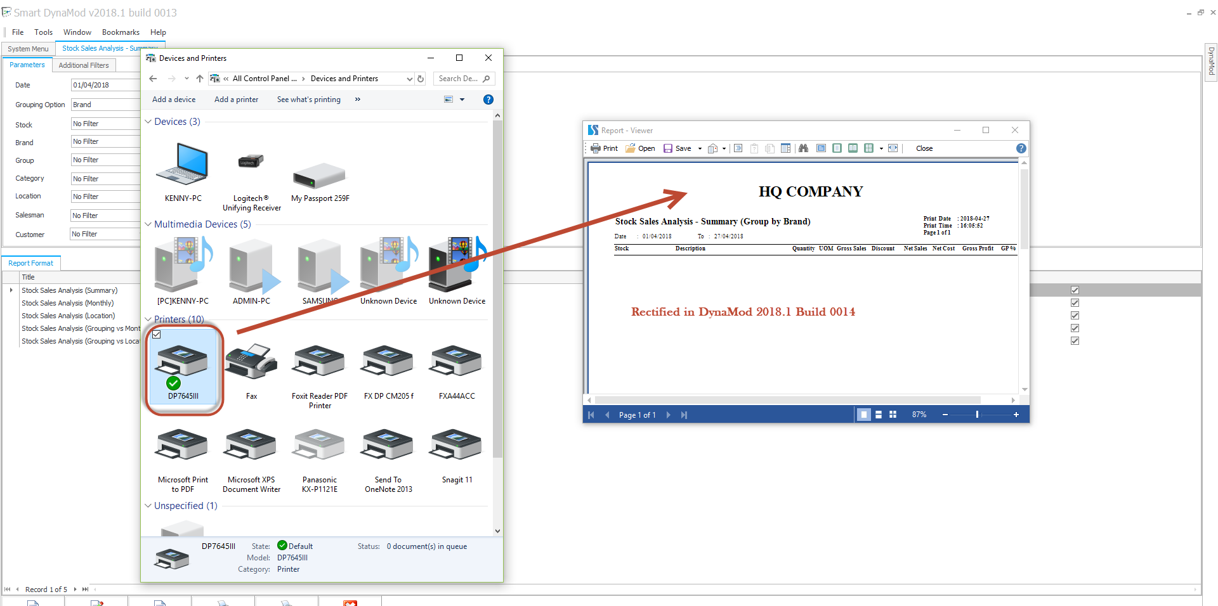This screenshot has height=606, width=1218.
Task: Toggle checkbox for Stock Sales Analysis (Grouping vs Month)
Action: coord(1075,328)
